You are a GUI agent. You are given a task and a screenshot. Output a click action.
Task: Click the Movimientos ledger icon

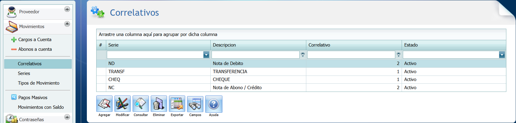12,27
